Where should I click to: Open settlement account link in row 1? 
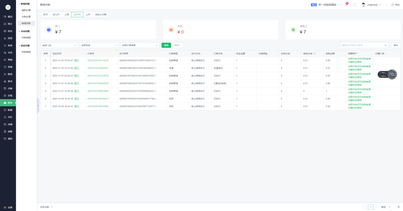click(x=359, y=61)
